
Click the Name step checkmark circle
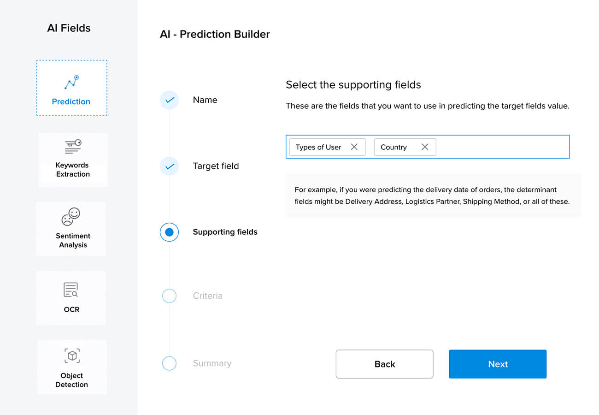click(x=170, y=100)
